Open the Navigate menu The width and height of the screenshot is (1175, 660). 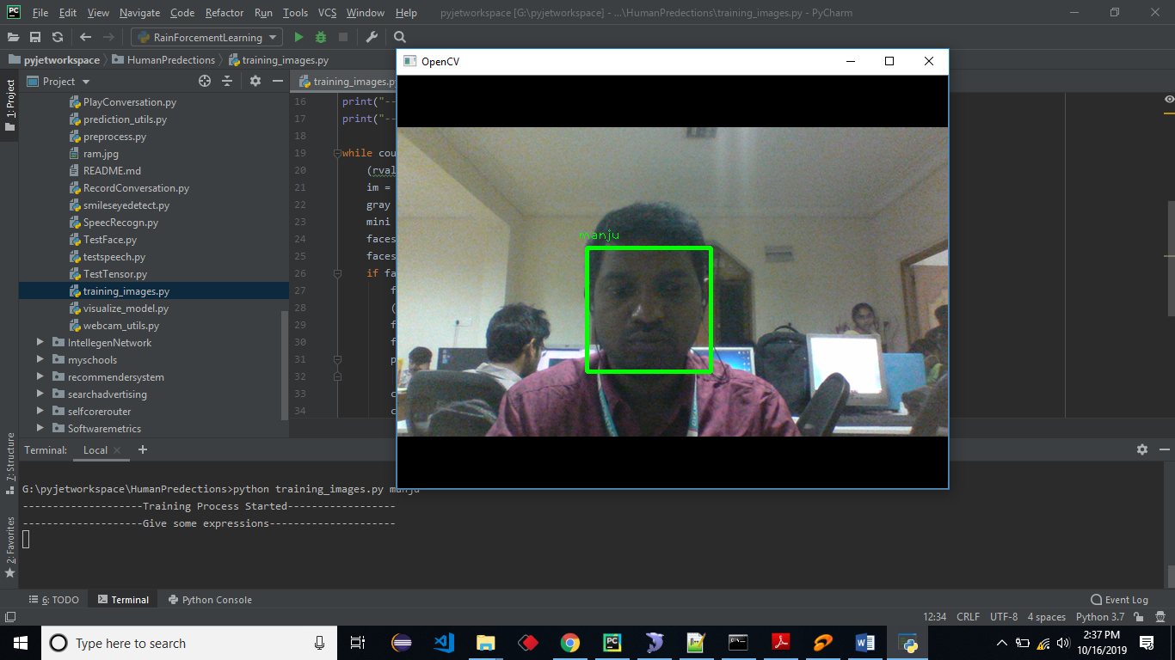pyautogui.click(x=139, y=13)
